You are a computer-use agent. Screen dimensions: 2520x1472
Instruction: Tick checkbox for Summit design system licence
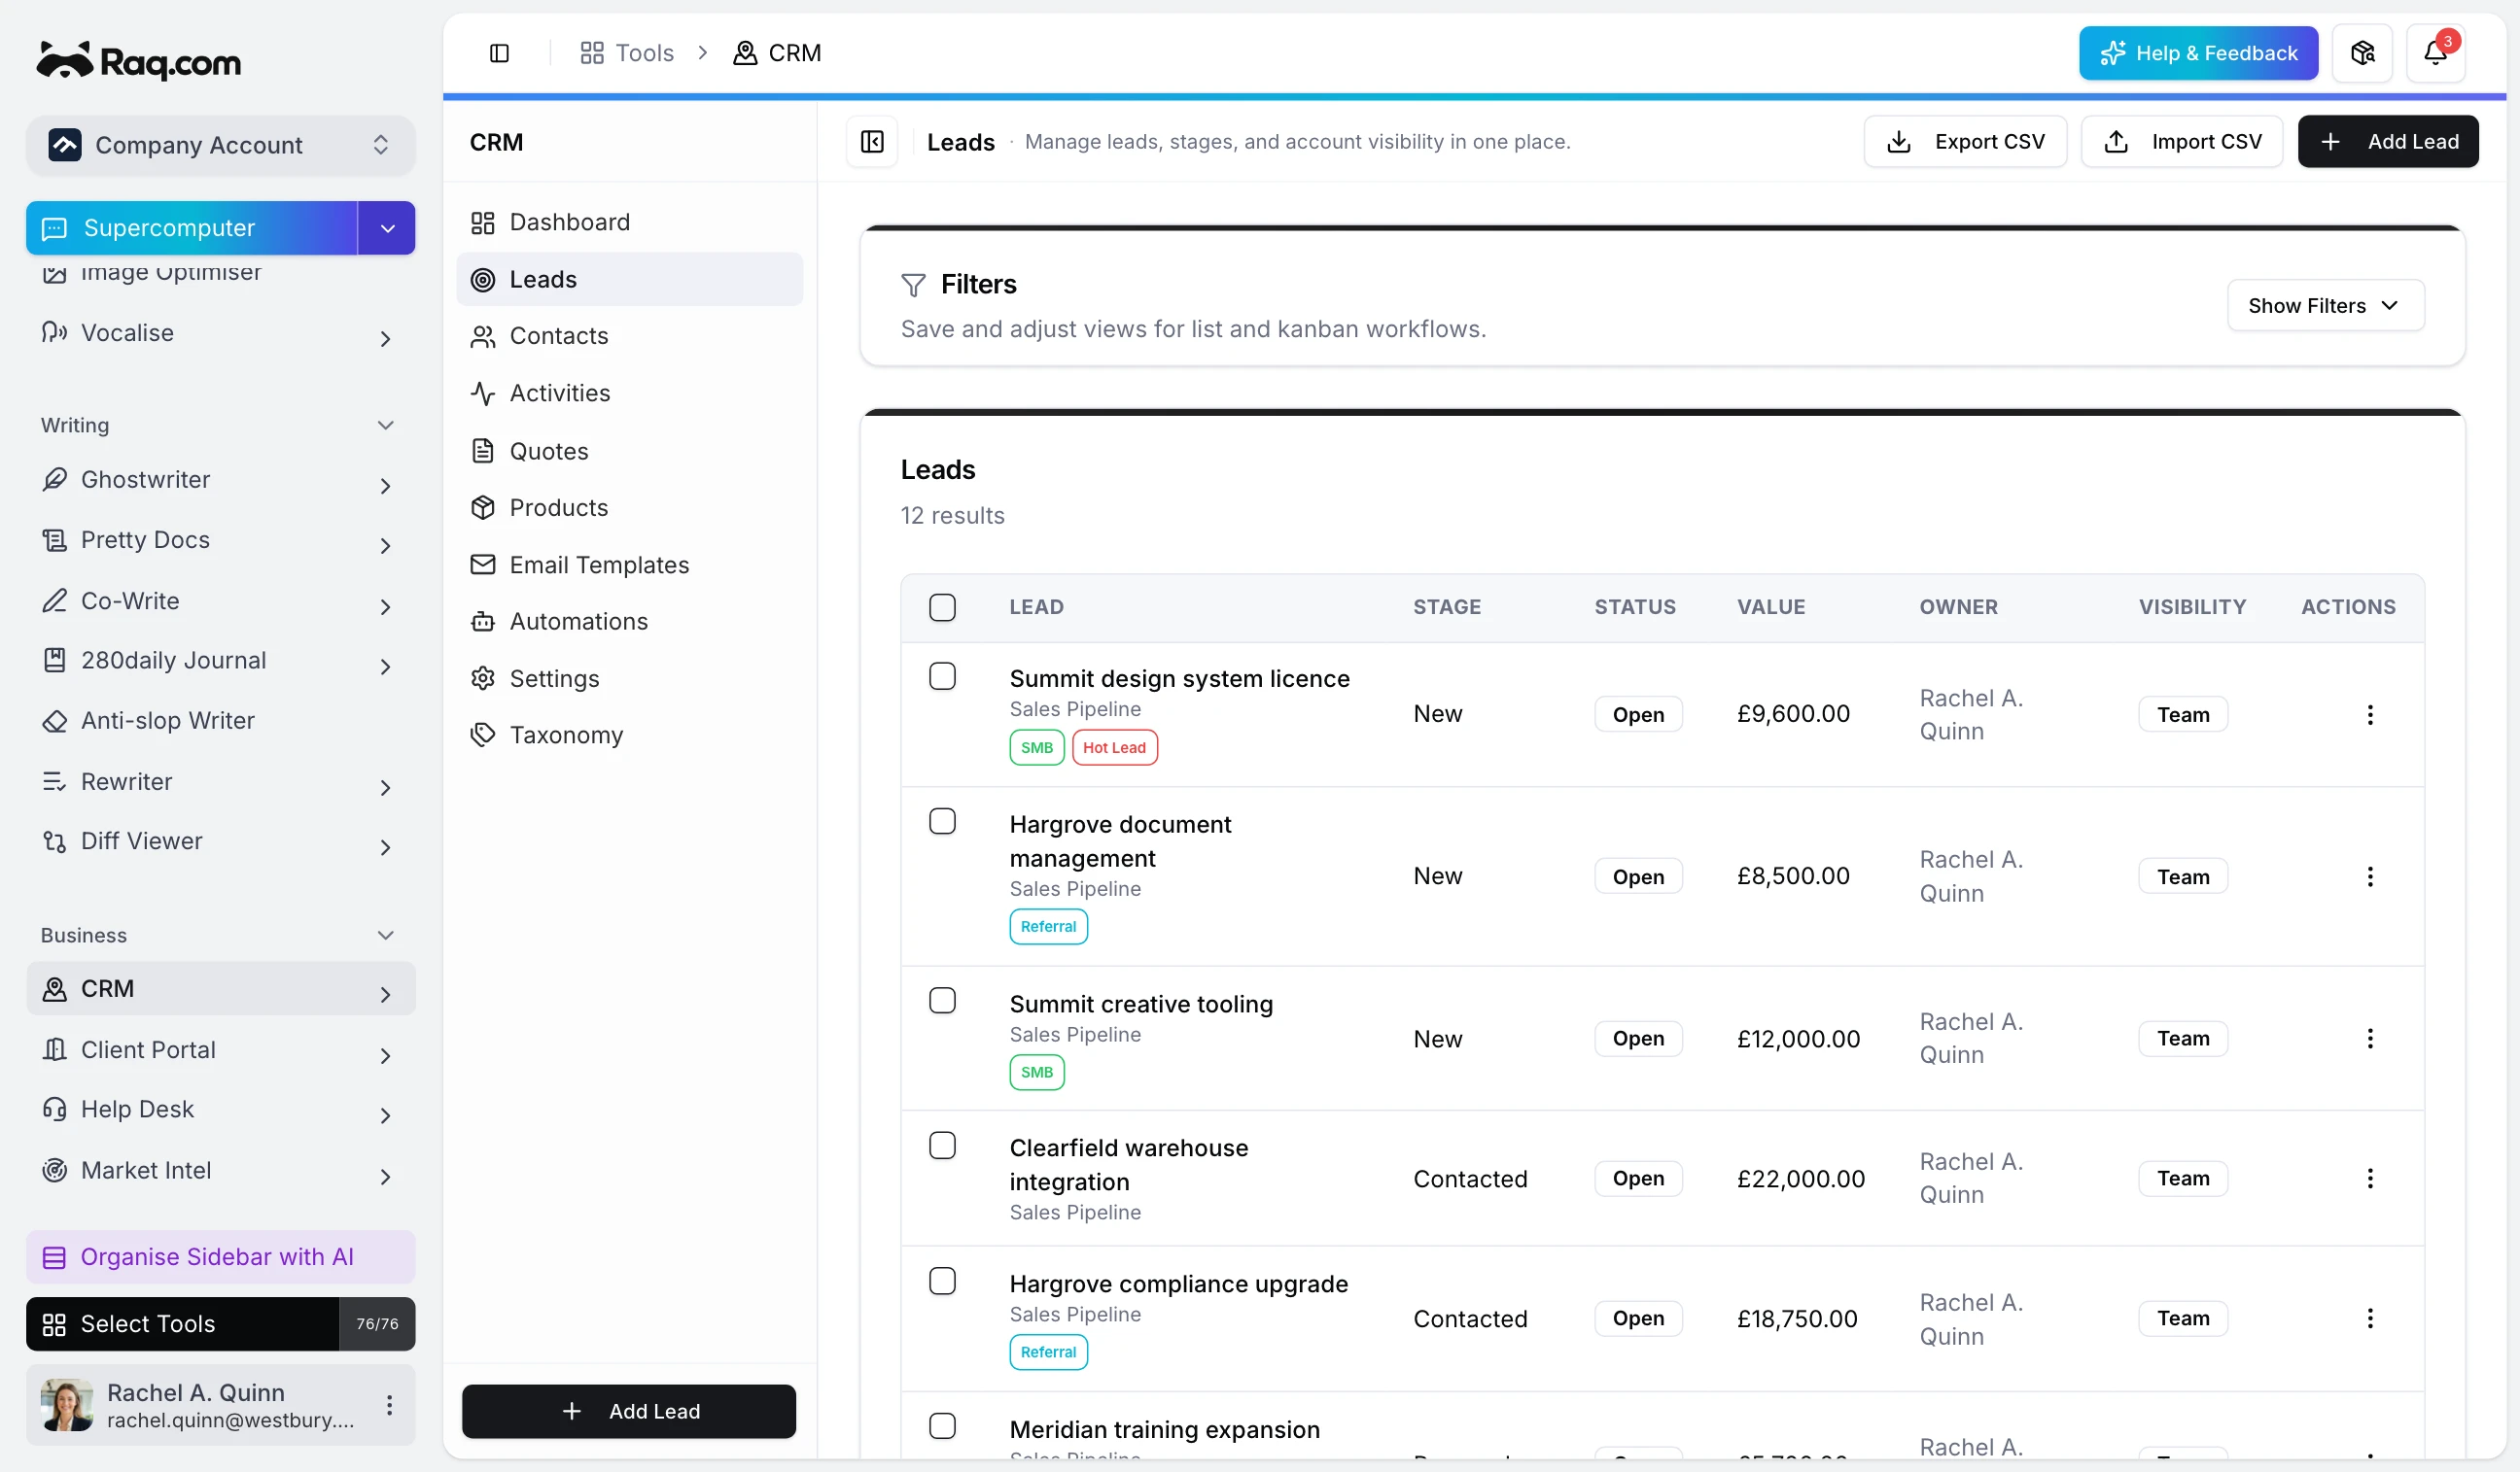pyautogui.click(x=942, y=676)
